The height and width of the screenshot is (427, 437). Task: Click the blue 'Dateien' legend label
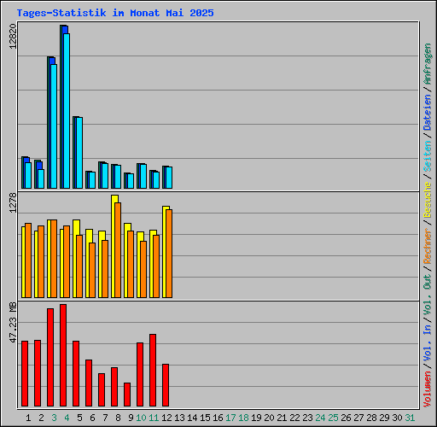point(428,113)
